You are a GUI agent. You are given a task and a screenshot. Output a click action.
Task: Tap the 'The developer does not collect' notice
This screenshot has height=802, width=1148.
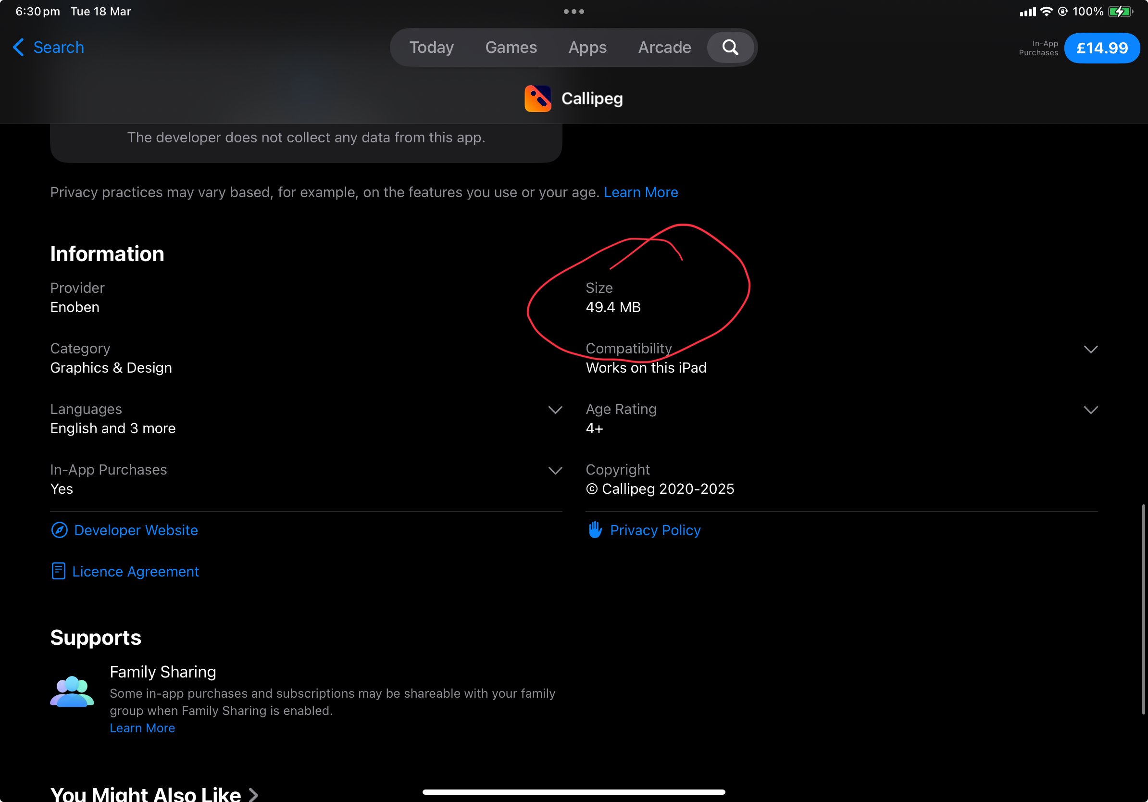coord(306,138)
